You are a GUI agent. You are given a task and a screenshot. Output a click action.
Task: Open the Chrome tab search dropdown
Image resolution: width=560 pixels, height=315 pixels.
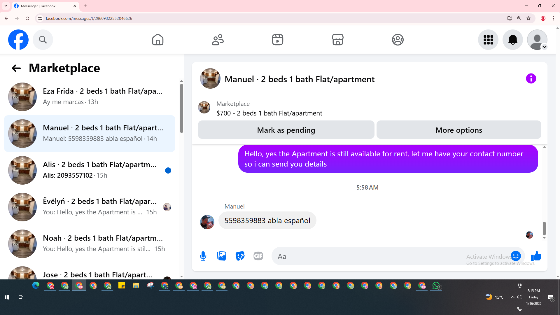pos(6,6)
